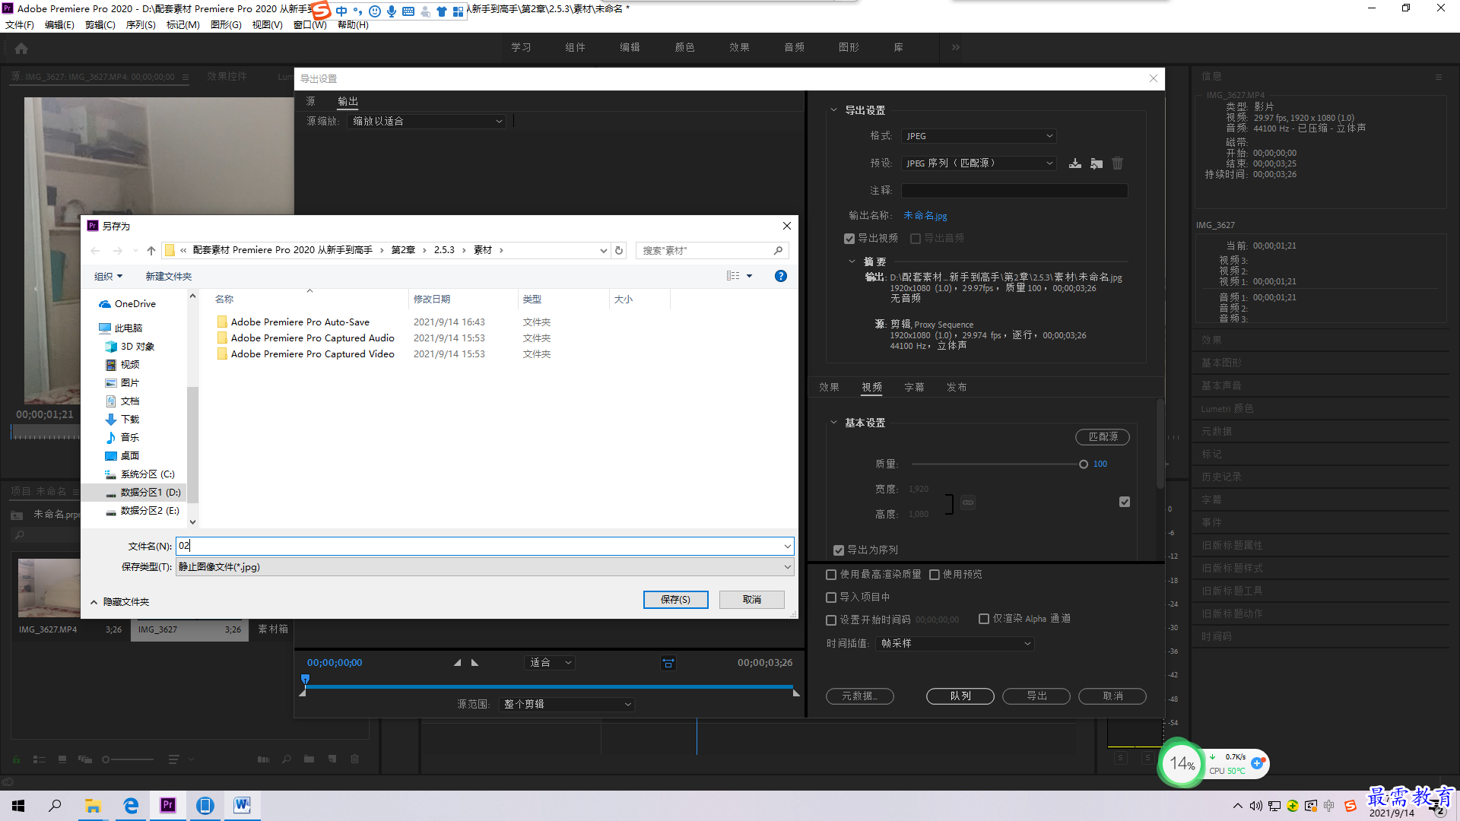The image size is (1460, 821).
Task: Toggle the width/height match source checkbox
Action: 1125,502
